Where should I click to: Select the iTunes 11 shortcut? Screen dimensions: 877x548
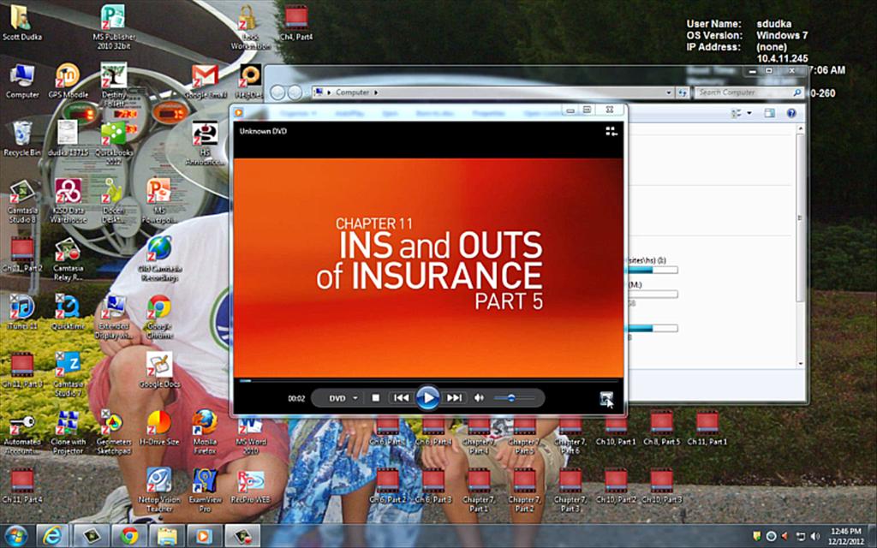tap(22, 312)
